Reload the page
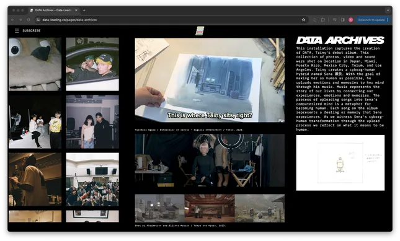The image size is (400, 241). (x=29, y=20)
